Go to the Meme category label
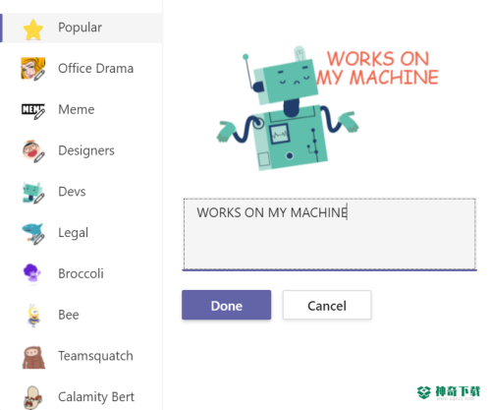 tap(77, 109)
